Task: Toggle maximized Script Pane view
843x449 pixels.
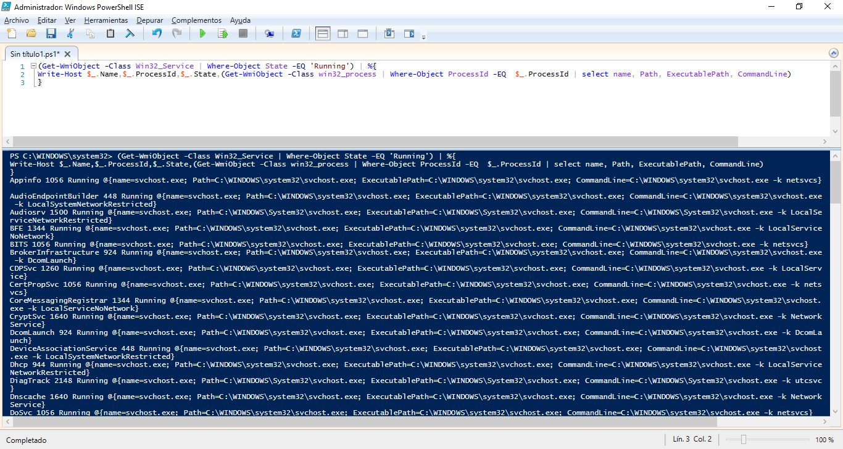Action: pyautogui.click(x=363, y=33)
